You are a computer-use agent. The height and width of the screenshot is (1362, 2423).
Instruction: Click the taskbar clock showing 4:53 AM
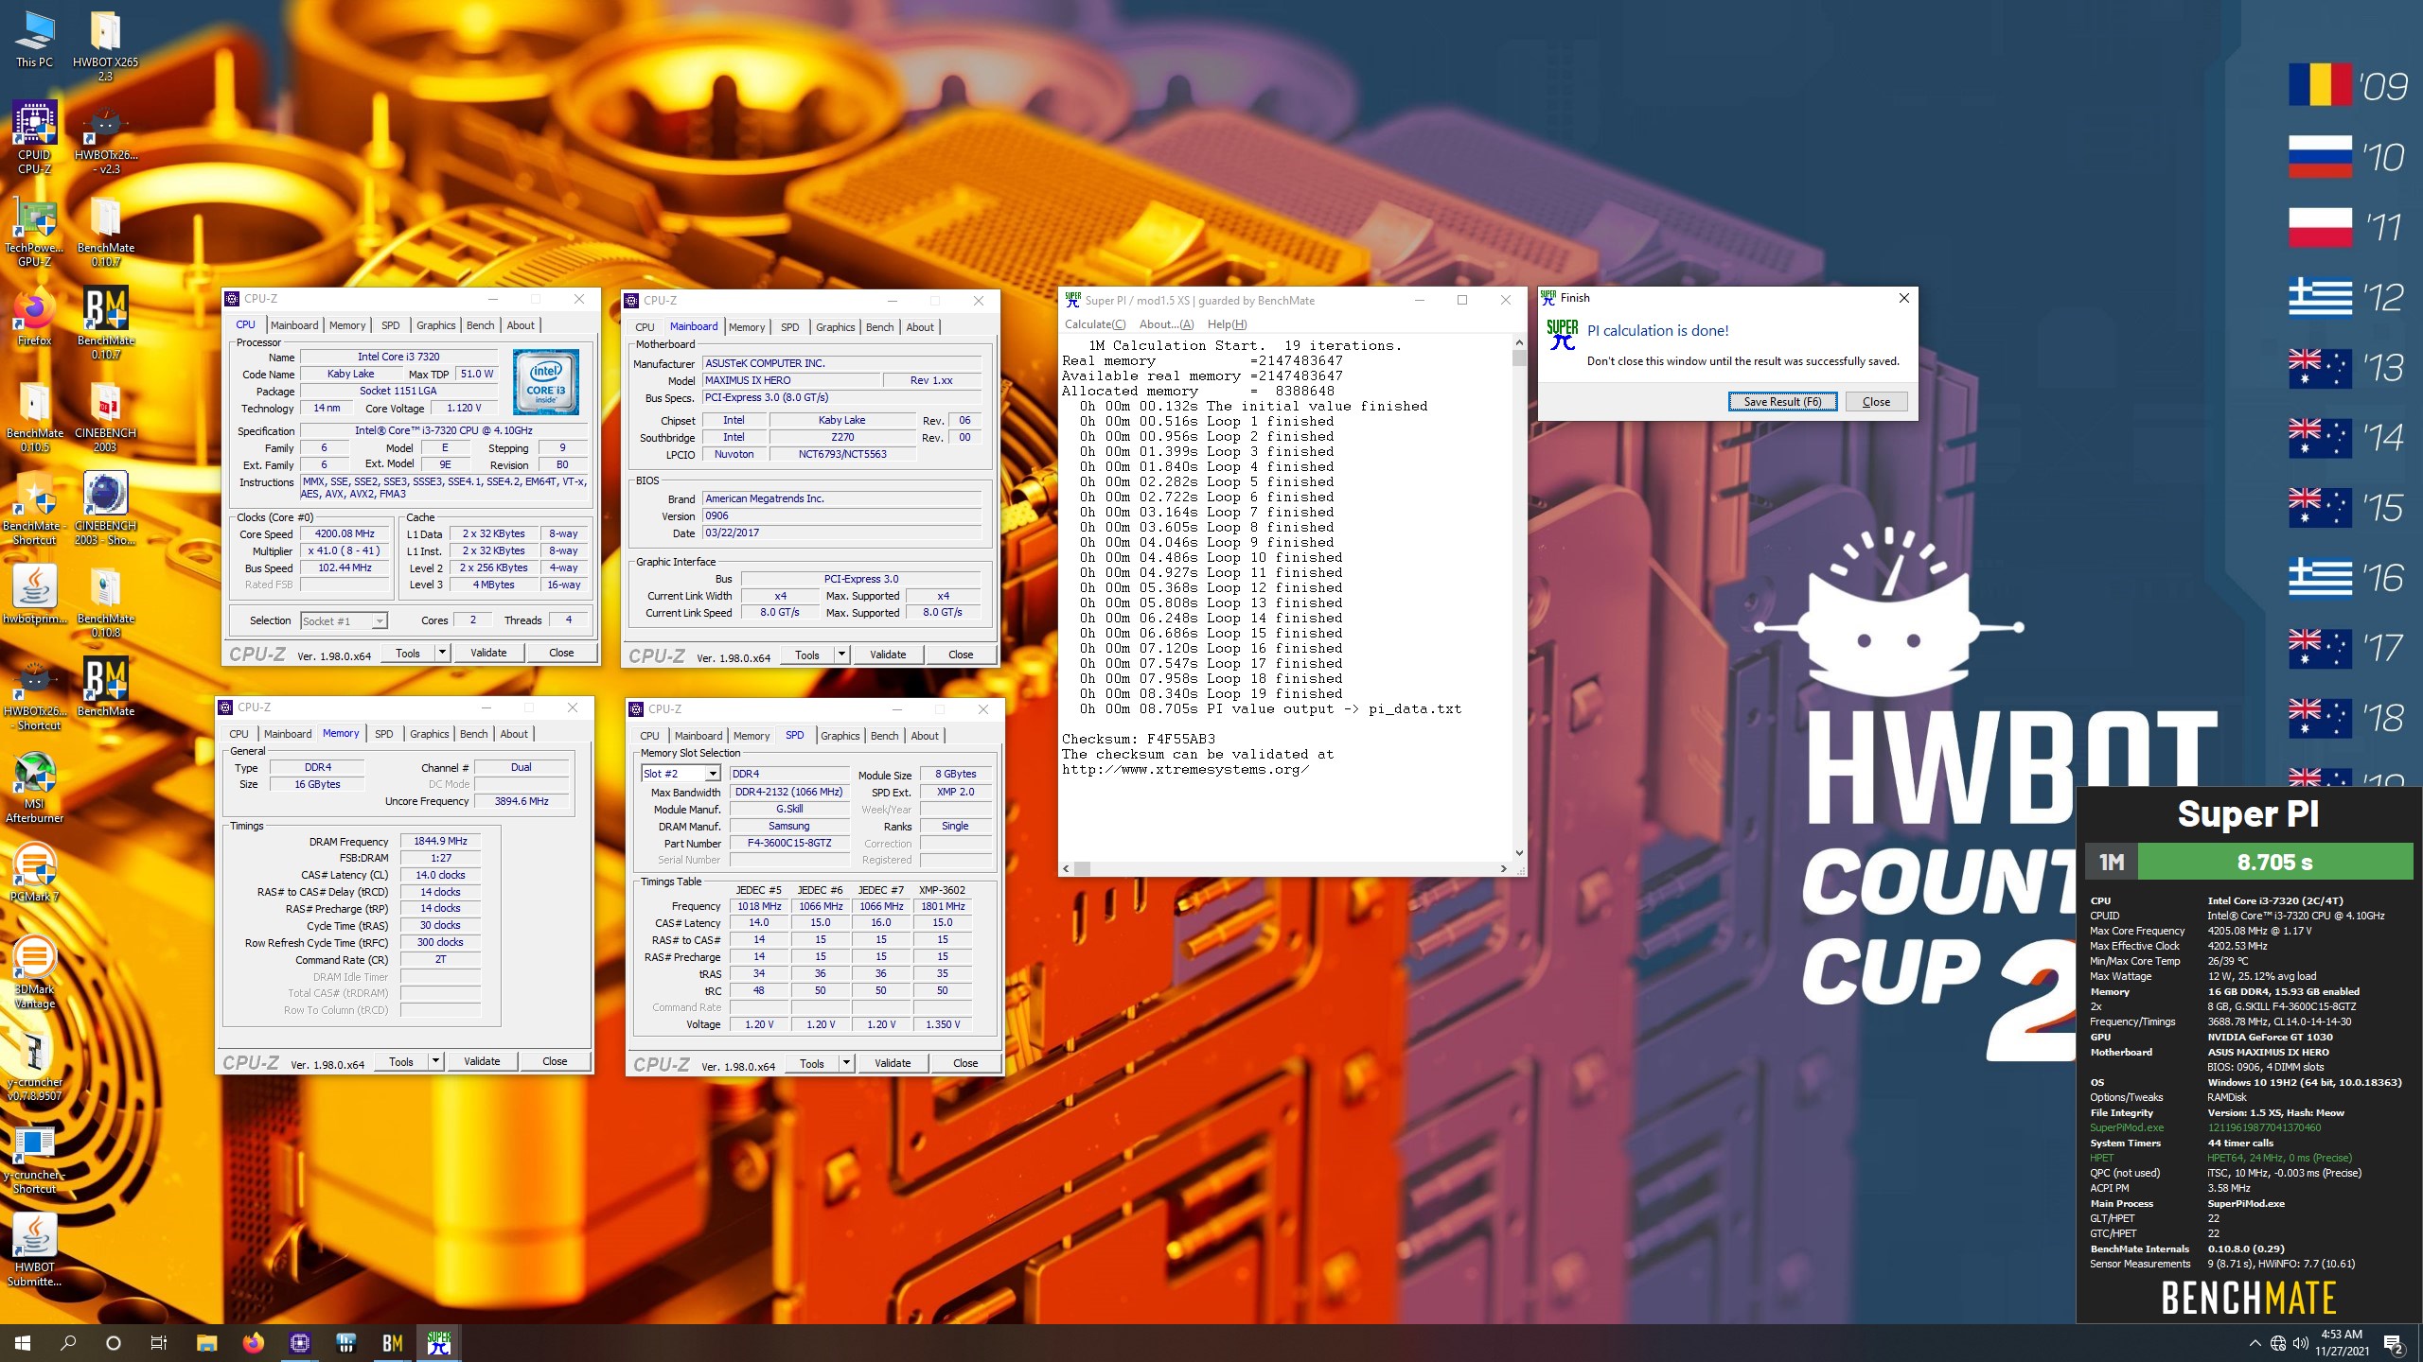point(2342,1343)
